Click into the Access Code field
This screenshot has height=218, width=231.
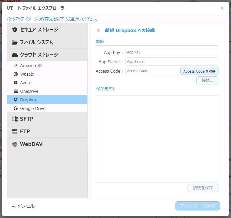152,71
